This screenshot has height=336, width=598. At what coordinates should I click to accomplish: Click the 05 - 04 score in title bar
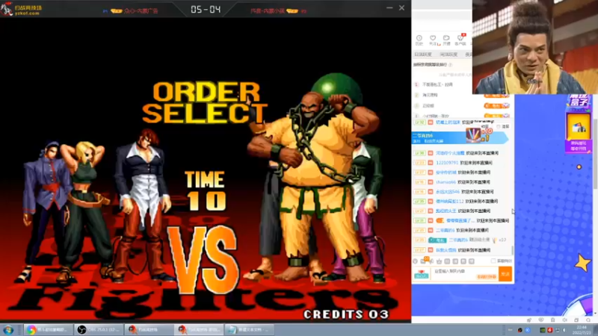[206, 9]
